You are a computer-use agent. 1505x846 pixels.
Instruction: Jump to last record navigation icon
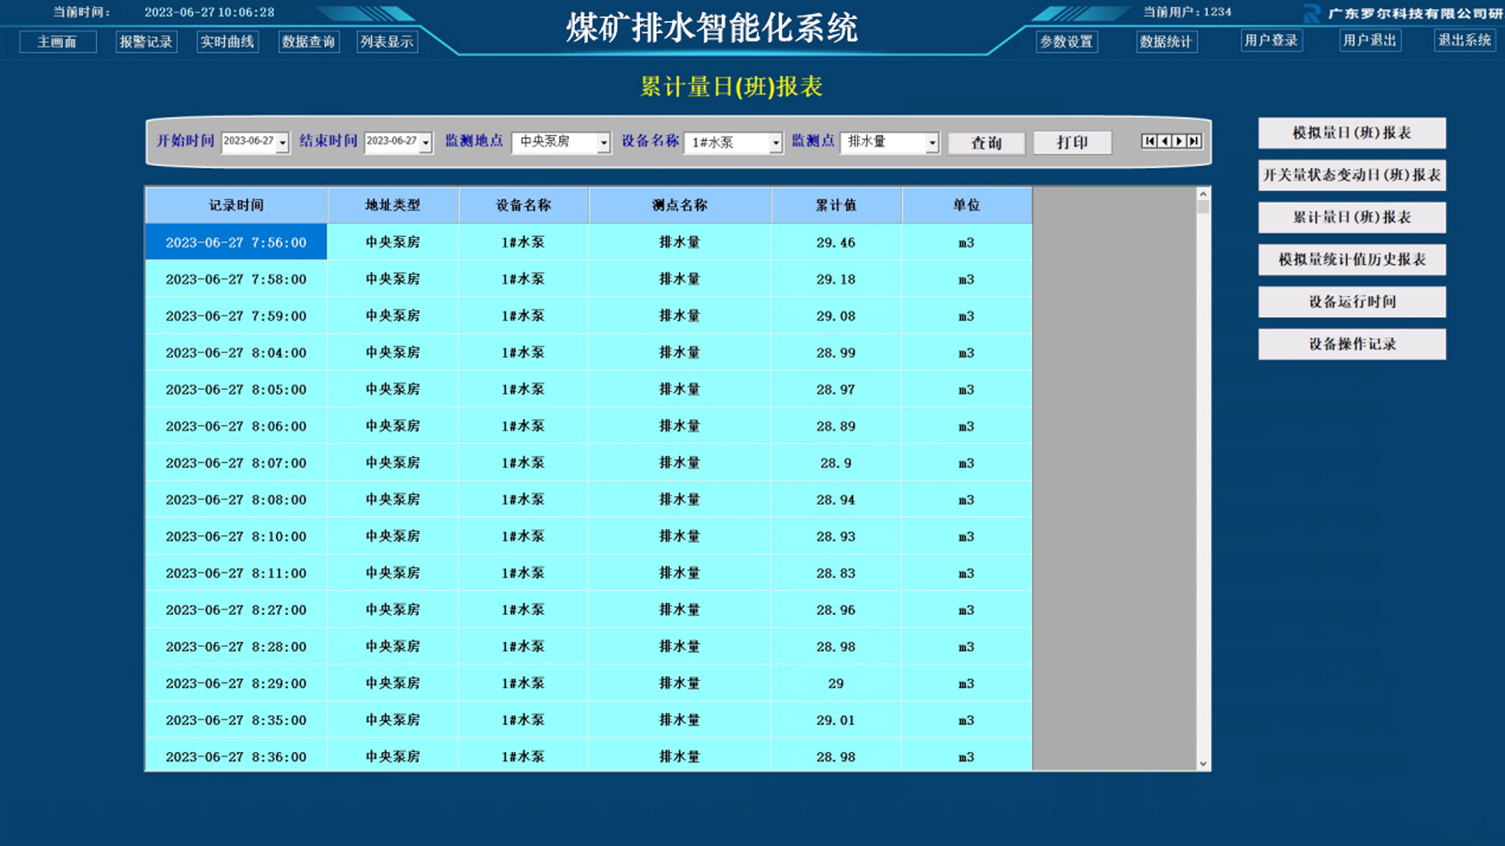(x=1194, y=141)
